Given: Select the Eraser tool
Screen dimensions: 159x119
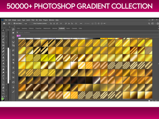Looking at the screenshot, I should [x=3, y=63].
